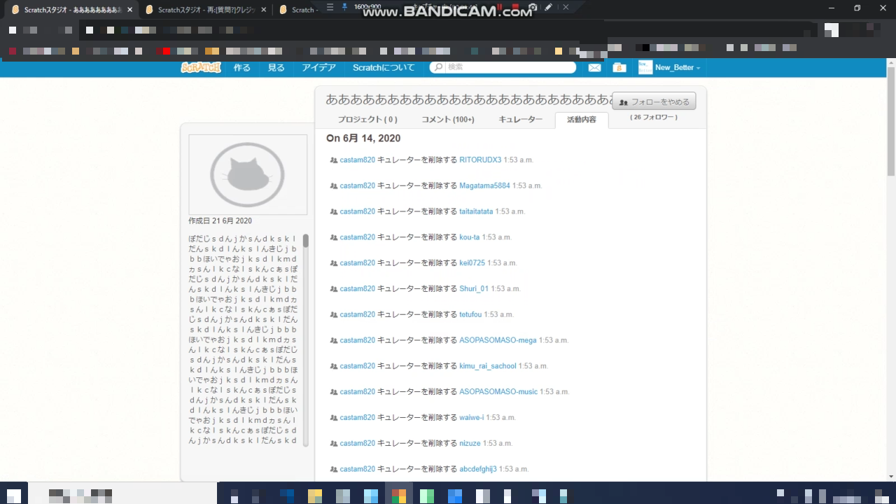896x504 pixels.
Task: Switch to the コメント (100+) tab
Action: click(448, 120)
